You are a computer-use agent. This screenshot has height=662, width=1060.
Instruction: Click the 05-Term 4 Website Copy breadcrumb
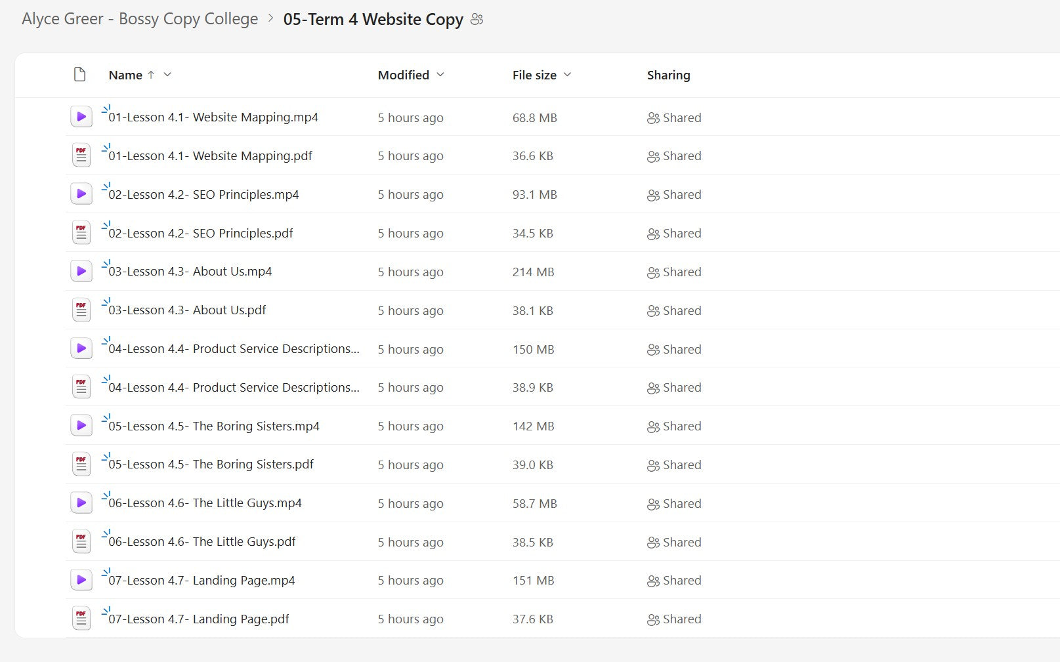371,19
